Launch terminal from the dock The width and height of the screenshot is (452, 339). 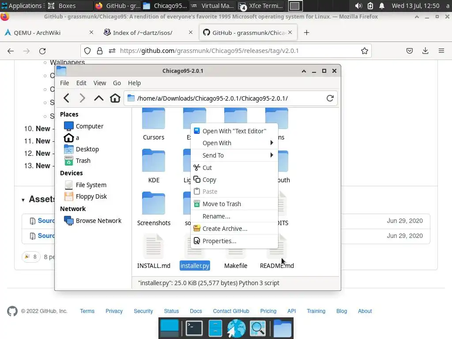click(x=194, y=328)
